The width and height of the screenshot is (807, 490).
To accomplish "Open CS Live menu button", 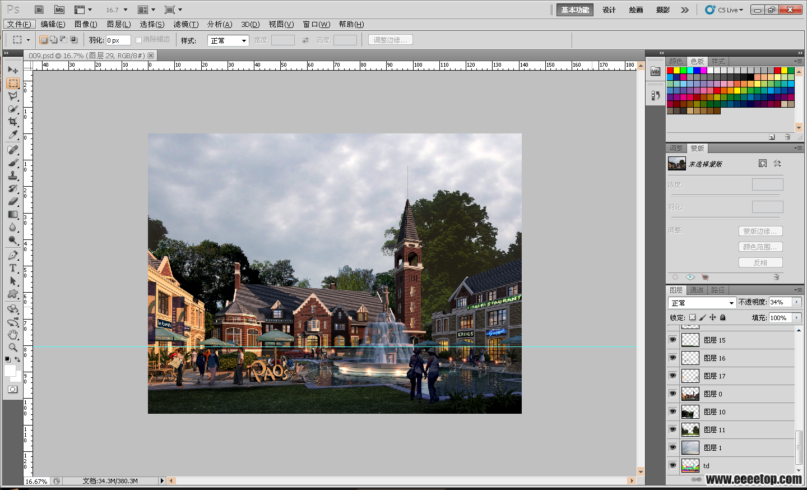I will pyautogui.click(x=725, y=10).
